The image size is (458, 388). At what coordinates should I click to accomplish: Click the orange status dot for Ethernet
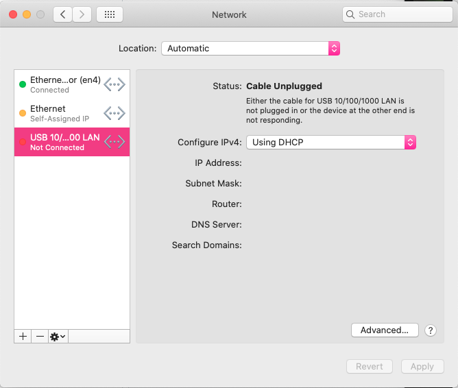click(x=23, y=113)
